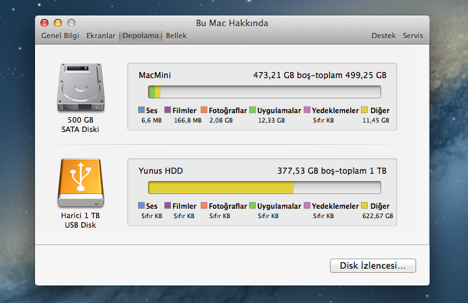Click MacMini's pink Yedeklemeler color swatch
The height and width of the screenshot is (303, 468).
(x=307, y=110)
